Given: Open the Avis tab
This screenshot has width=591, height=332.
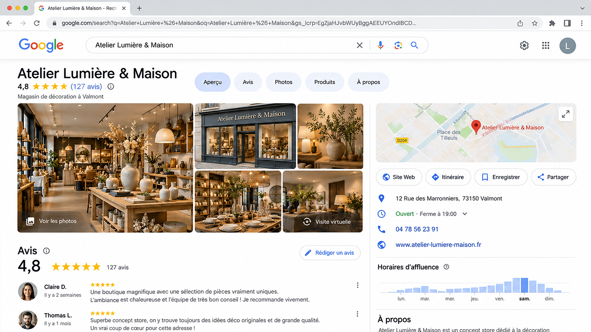Looking at the screenshot, I should tap(248, 82).
